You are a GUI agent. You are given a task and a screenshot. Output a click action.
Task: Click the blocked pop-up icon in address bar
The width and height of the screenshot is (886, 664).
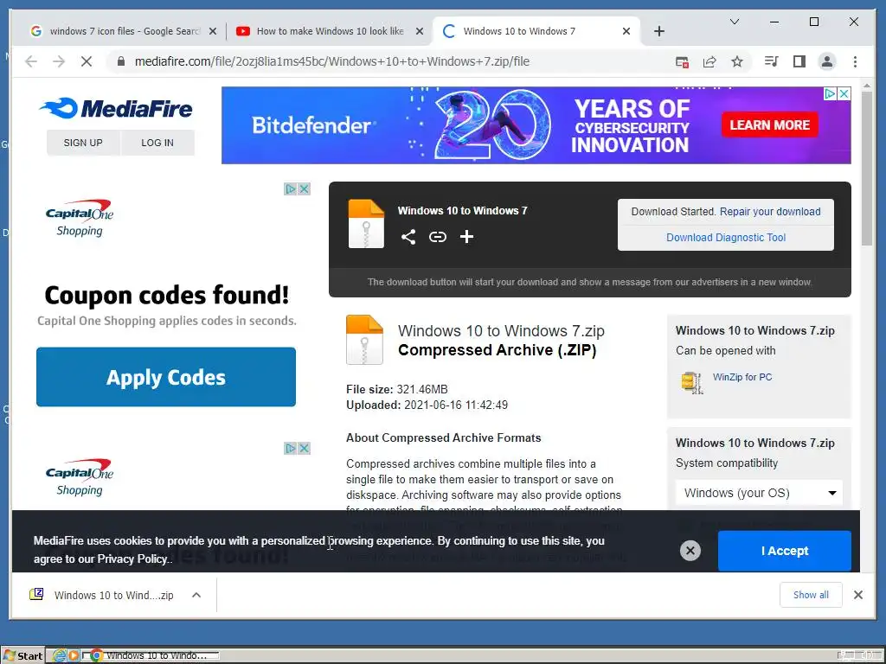pos(682,62)
